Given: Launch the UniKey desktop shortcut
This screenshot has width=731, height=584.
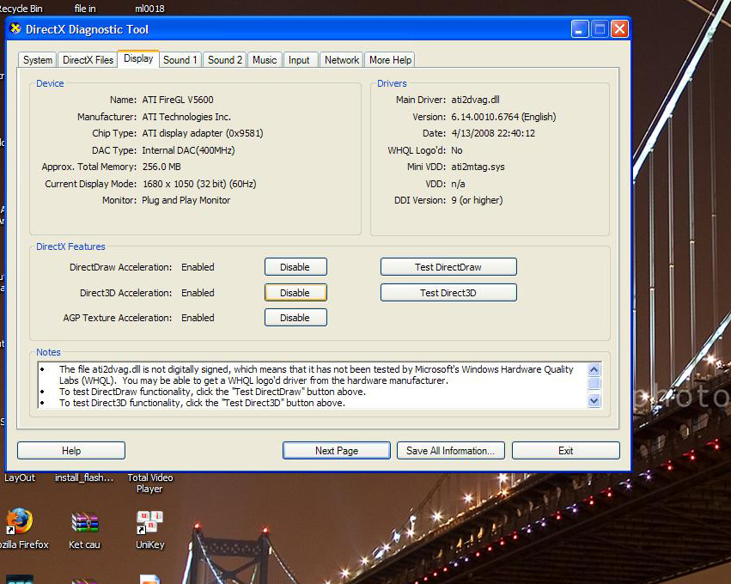Looking at the screenshot, I should 149,522.
